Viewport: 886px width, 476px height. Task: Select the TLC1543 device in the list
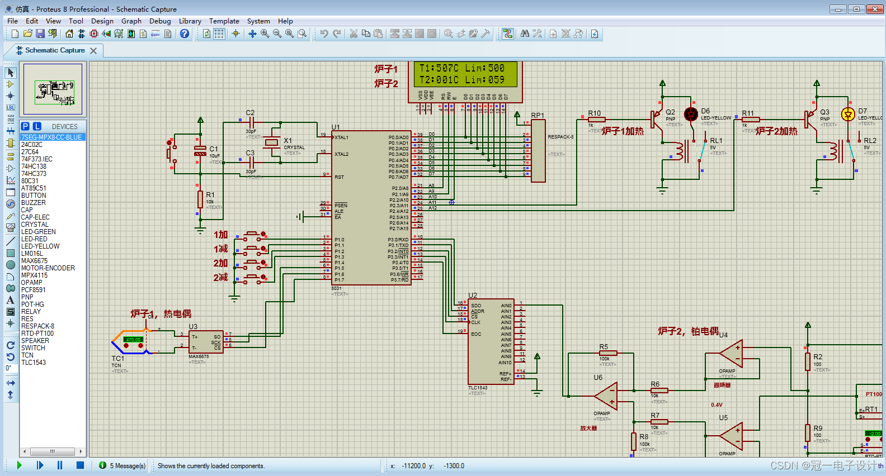34,363
